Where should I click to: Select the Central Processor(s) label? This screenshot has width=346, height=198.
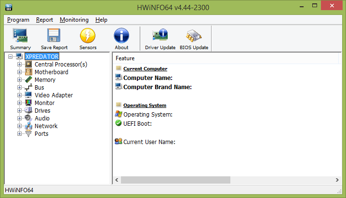pos(61,65)
